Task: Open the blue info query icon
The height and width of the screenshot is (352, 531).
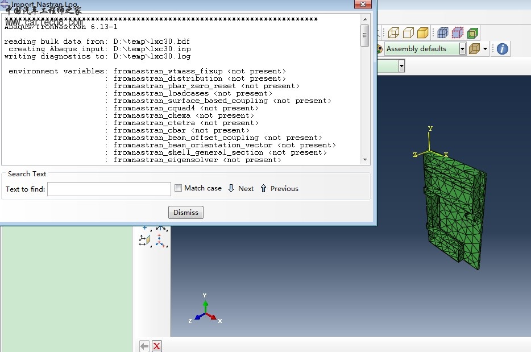Action: tap(502, 49)
